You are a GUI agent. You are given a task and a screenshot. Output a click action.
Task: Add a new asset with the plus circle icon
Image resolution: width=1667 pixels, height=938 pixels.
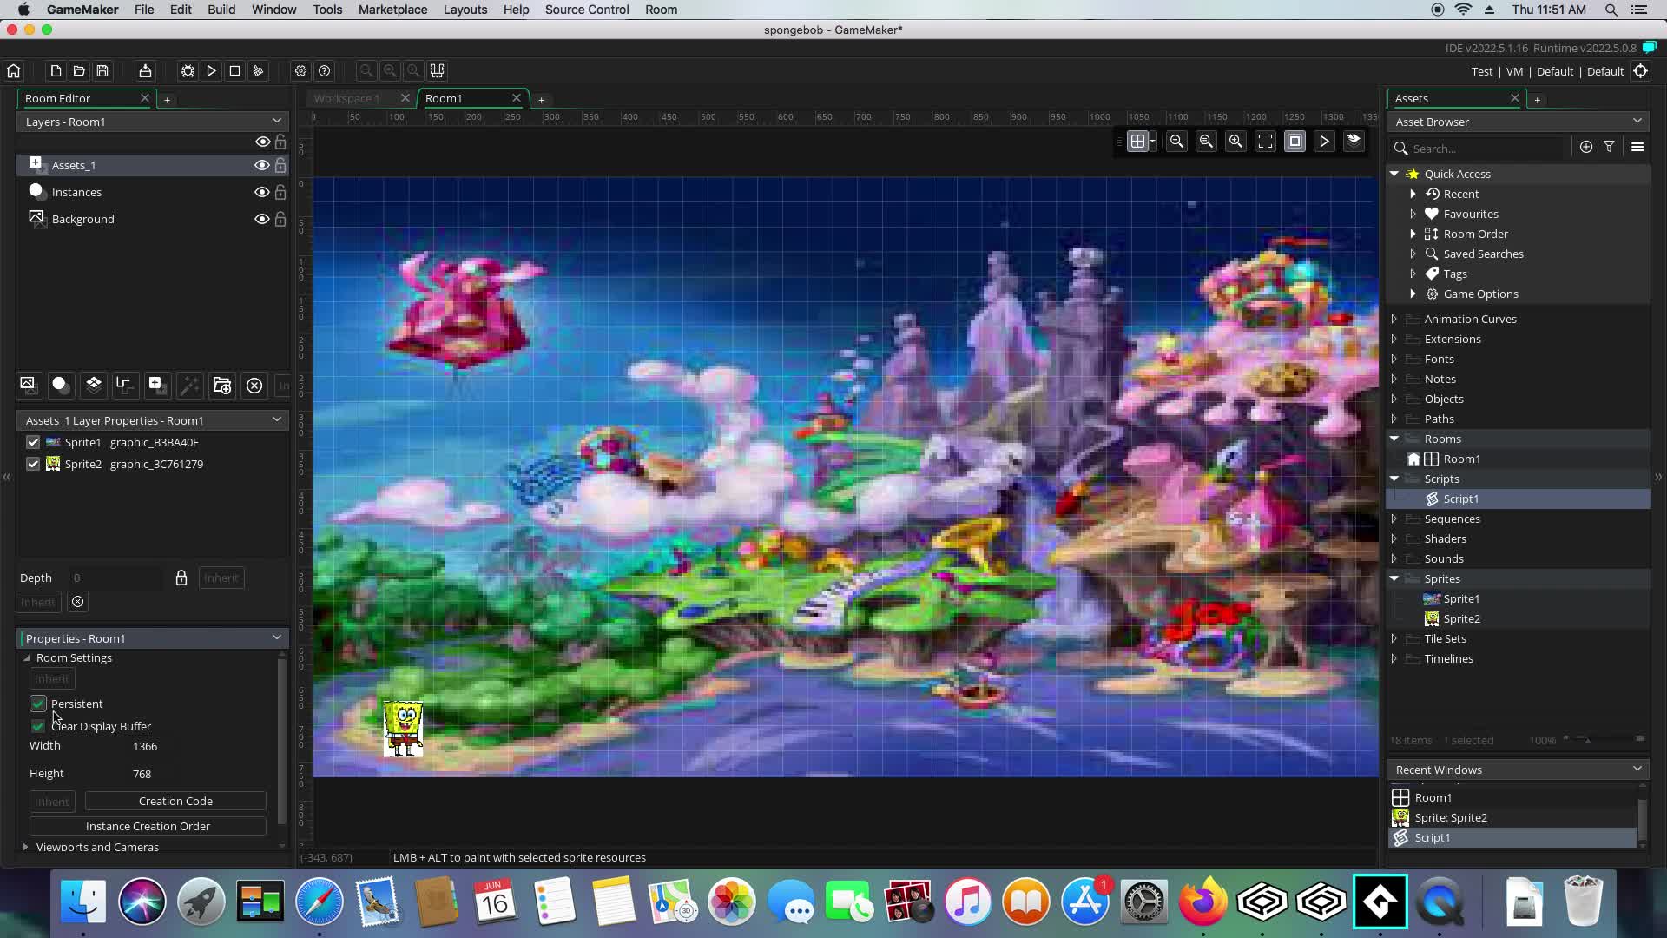(x=1586, y=147)
